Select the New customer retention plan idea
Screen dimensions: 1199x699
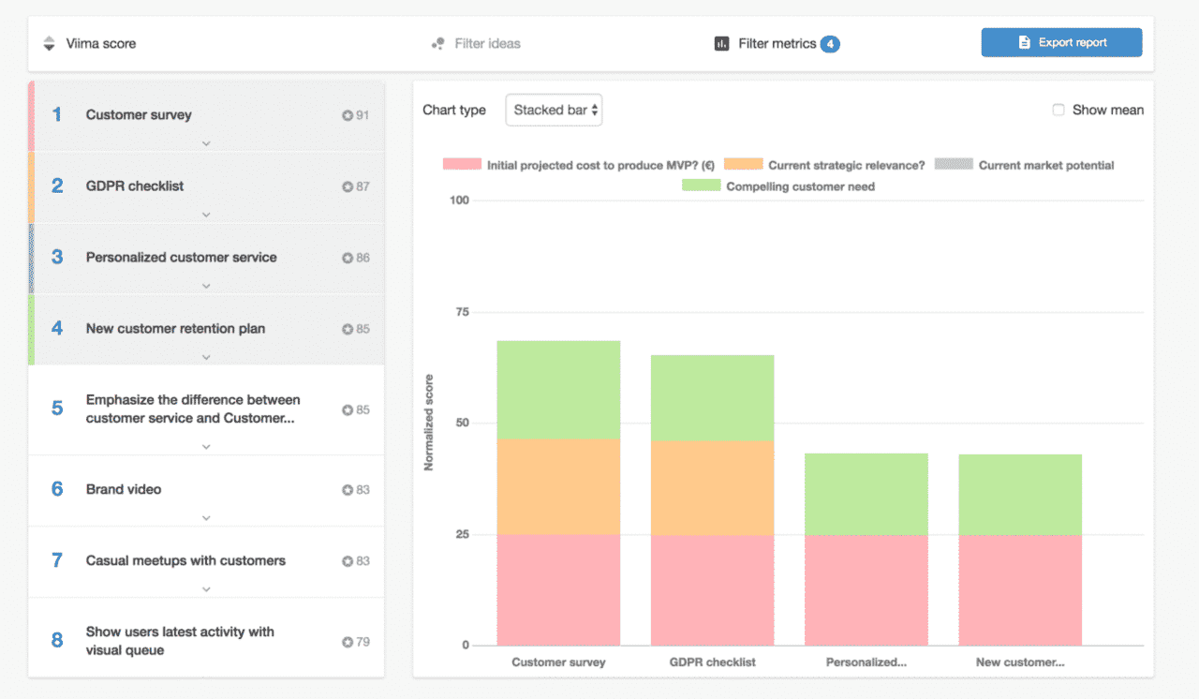pos(175,329)
